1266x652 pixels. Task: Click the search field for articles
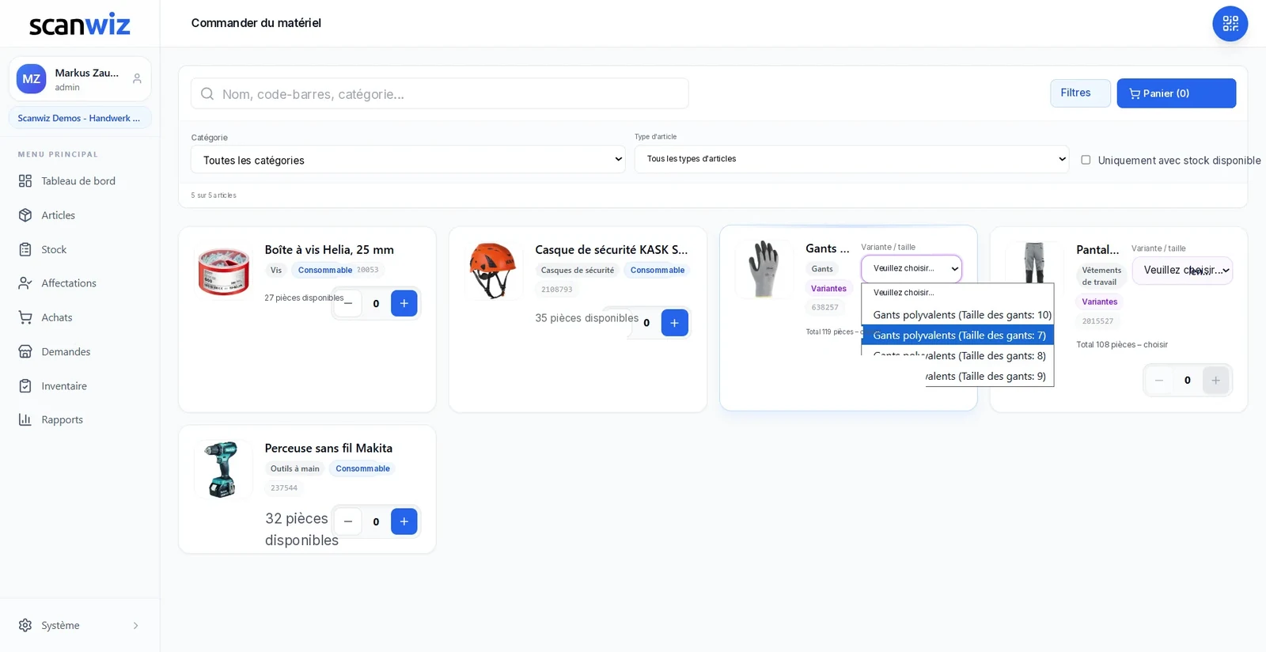coord(440,94)
